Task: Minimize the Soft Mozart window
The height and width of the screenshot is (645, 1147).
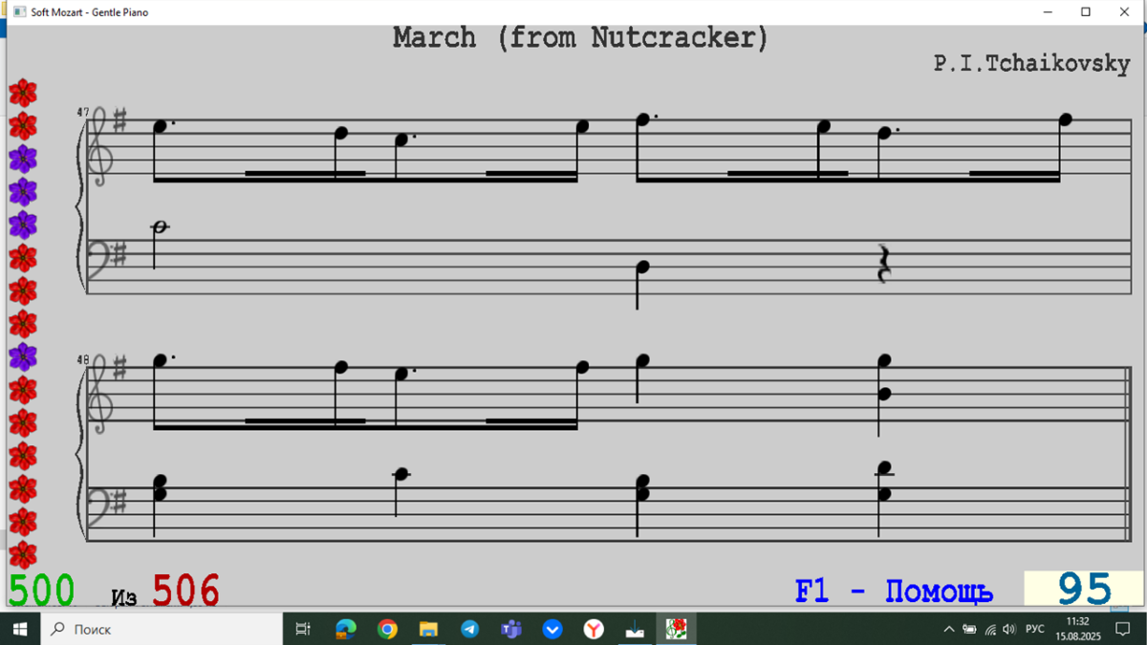Action: coord(1047,12)
